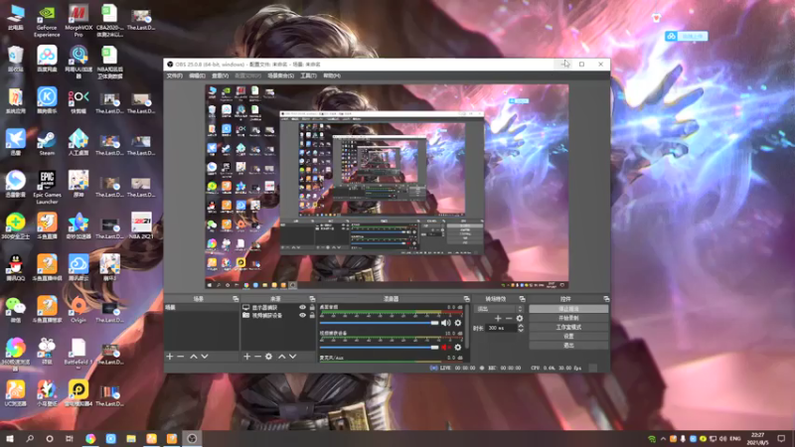Add a new scene with the Scenes plus icon
This screenshot has height=447, width=795.
pyautogui.click(x=170, y=357)
